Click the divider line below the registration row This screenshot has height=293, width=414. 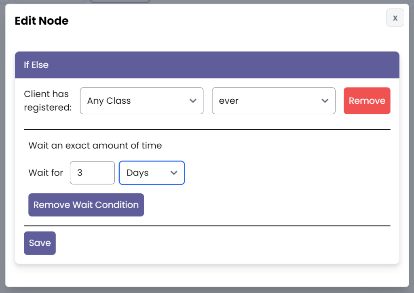207,130
